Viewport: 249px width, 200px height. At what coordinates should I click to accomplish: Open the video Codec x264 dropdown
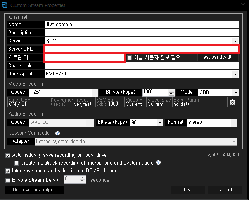(95, 93)
